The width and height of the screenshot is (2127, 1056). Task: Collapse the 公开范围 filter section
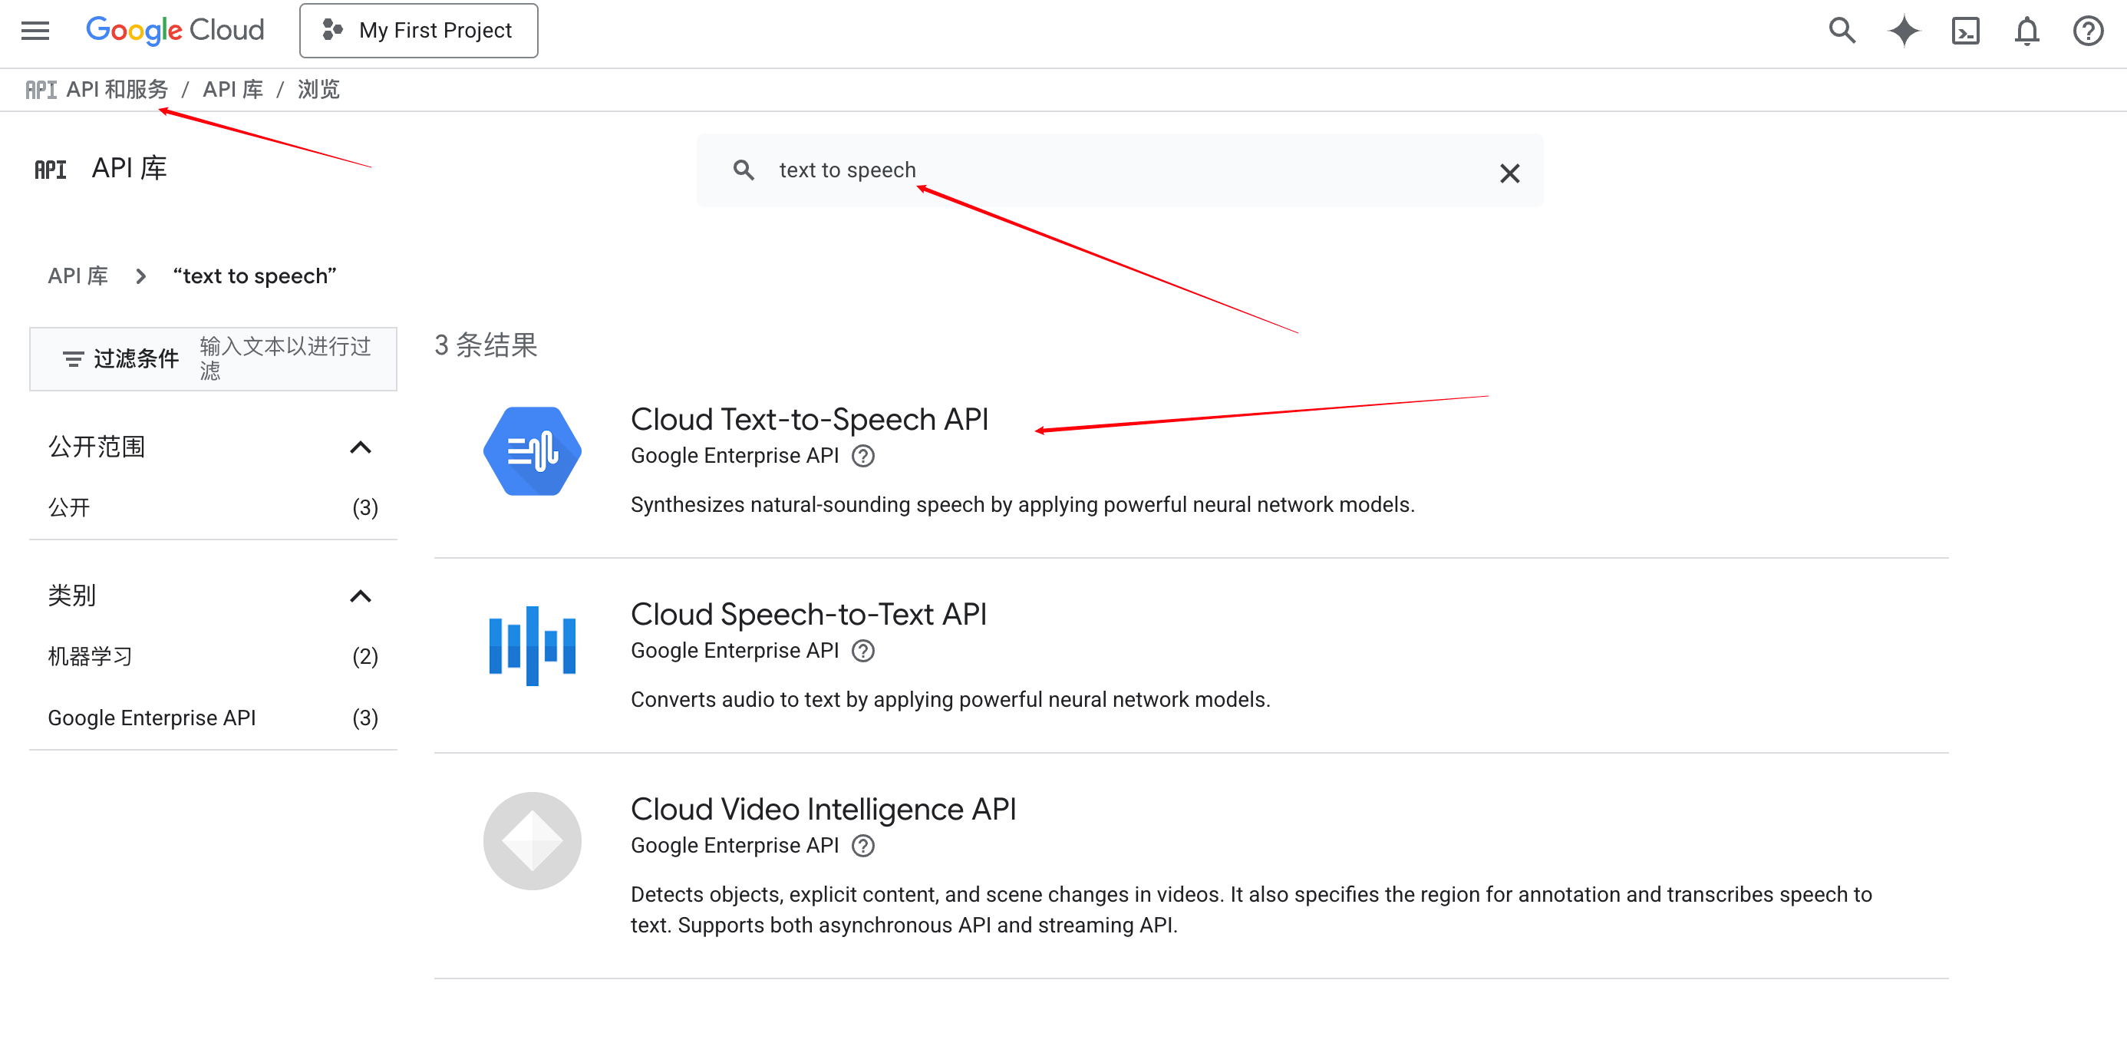pyautogui.click(x=360, y=447)
